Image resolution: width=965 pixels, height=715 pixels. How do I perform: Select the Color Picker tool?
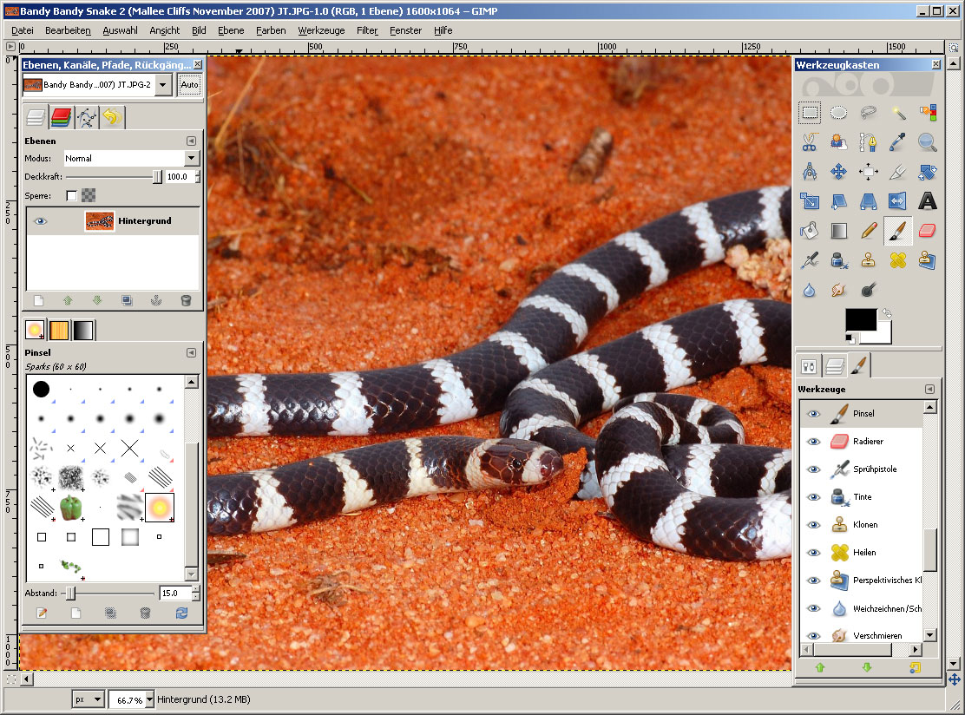pyautogui.click(x=898, y=142)
